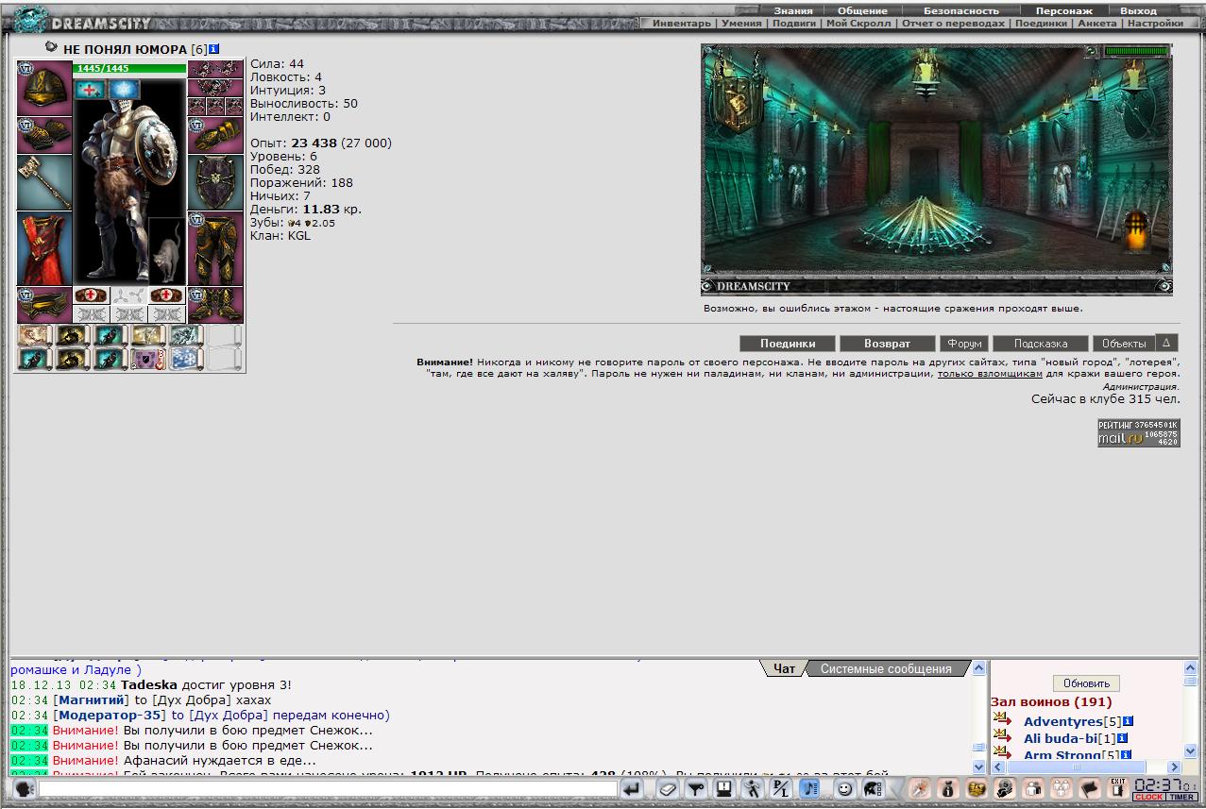Click the helmet list icon in toolbar

click(x=873, y=789)
